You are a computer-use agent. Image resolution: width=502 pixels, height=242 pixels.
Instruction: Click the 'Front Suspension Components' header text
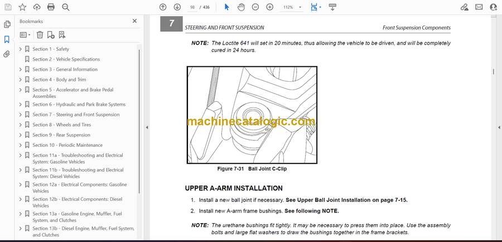click(417, 28)
